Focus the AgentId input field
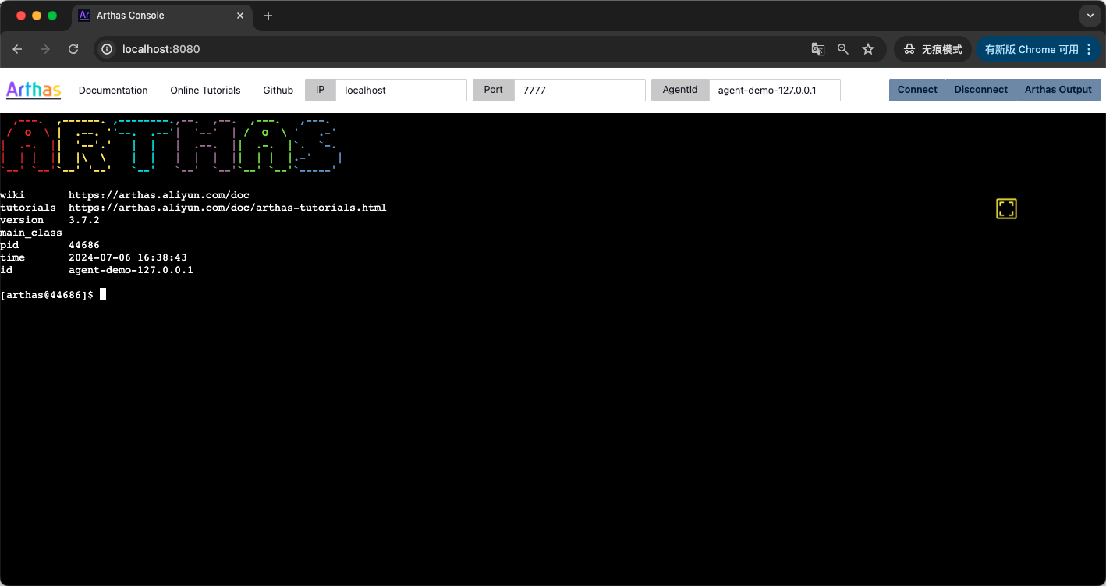Screen dimensions: 1106x586 (775, 90)
